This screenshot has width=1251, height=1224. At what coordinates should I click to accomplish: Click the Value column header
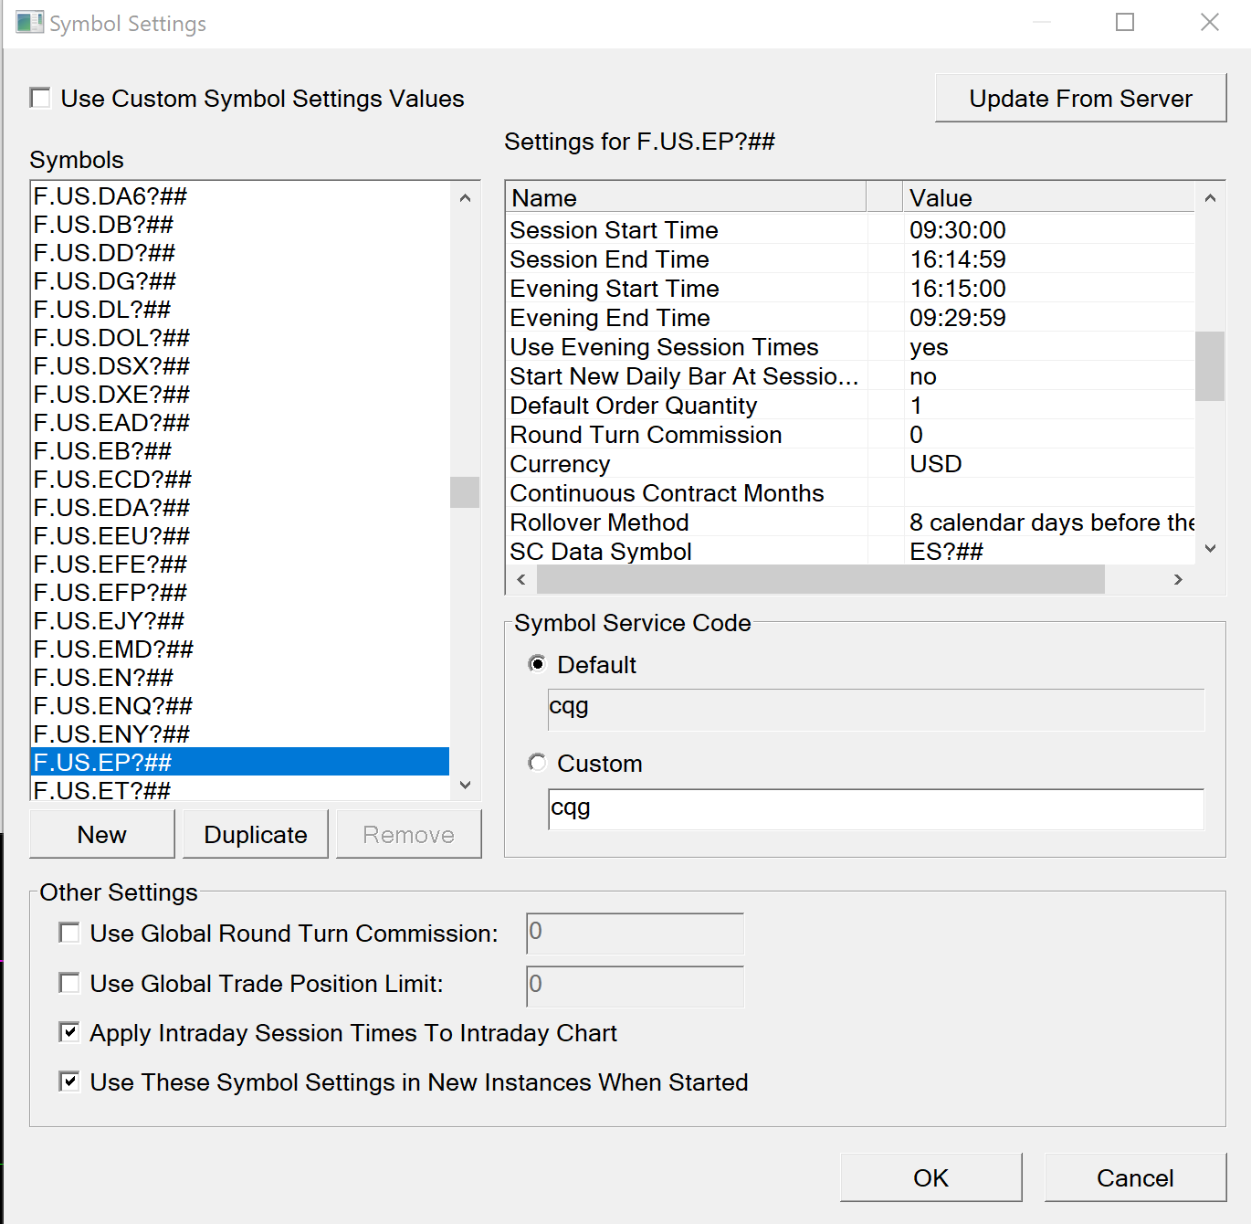(x=1049, y=197)
